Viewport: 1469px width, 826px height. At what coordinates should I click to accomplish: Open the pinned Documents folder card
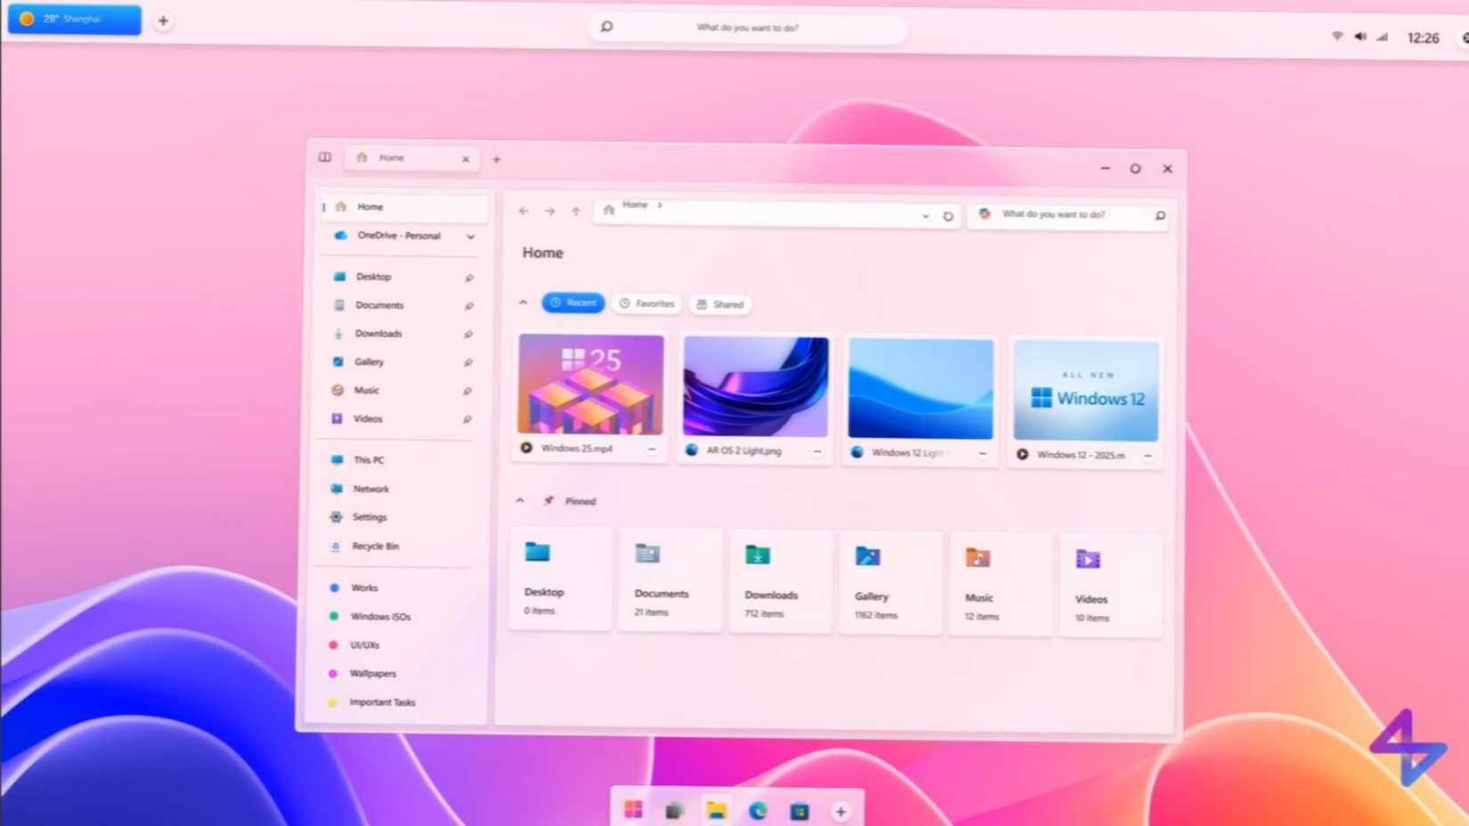[x=670, y=580]
